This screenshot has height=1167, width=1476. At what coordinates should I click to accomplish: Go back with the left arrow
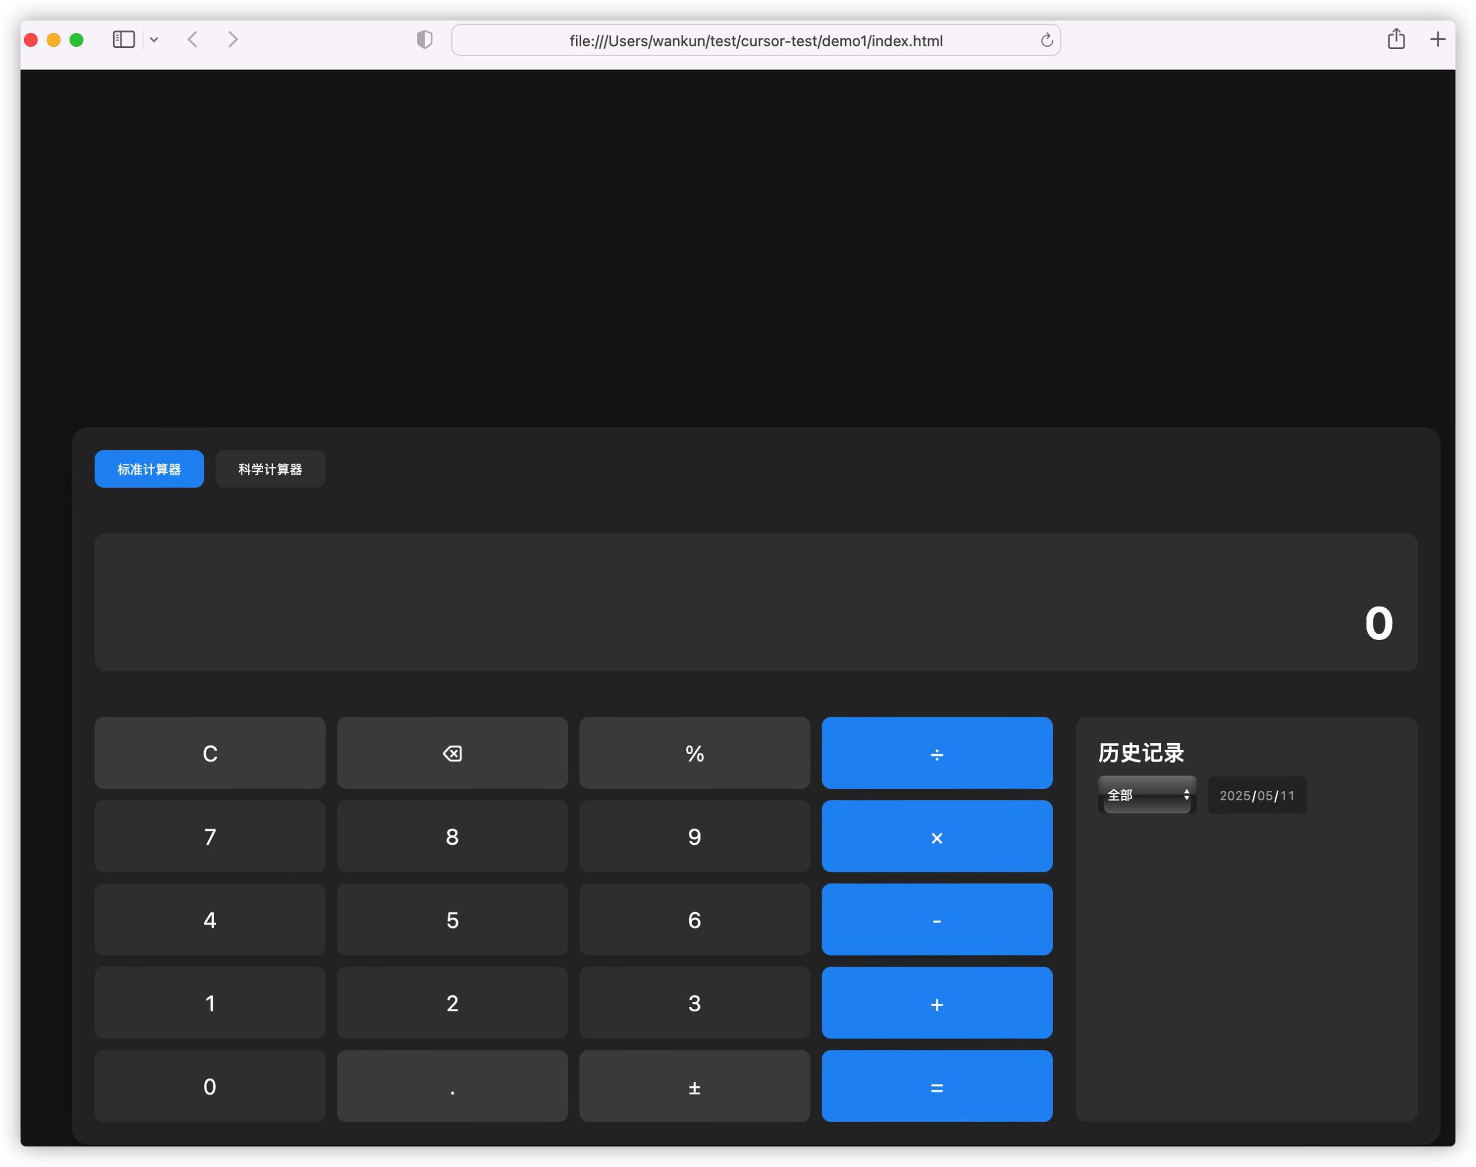click(193, 40)
